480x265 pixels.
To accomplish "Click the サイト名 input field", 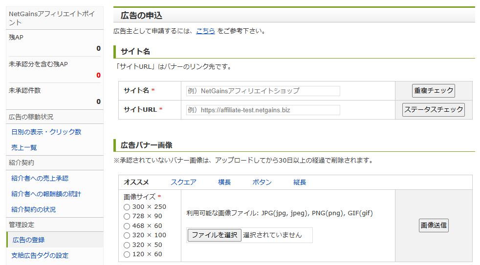I will (x=263, y=91).
